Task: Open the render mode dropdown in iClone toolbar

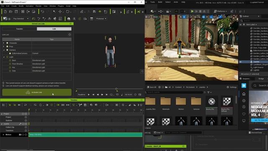Action: [x=101, y=18]
